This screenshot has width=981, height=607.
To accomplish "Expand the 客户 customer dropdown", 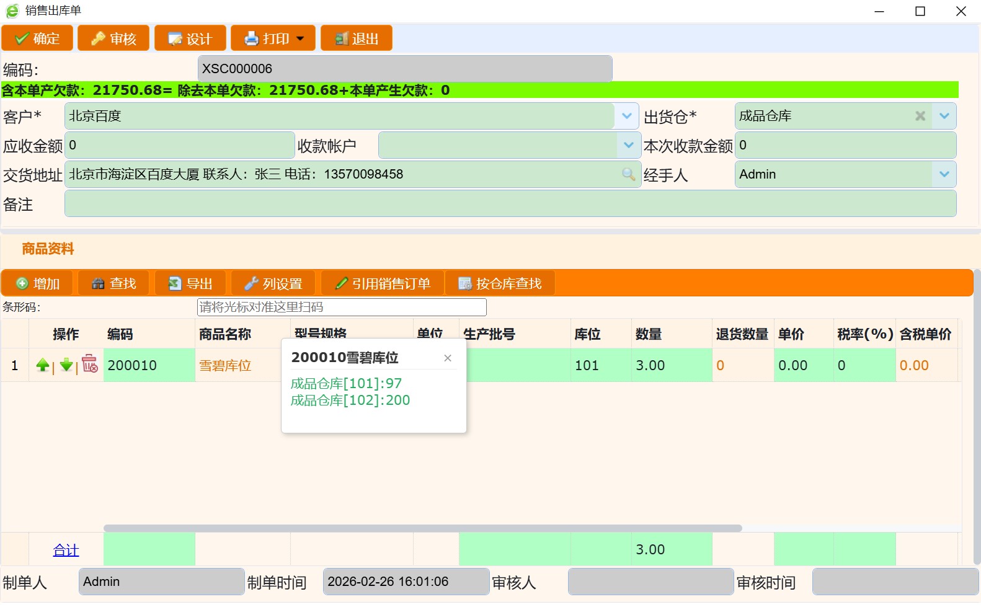I will [x=627, y=116].
